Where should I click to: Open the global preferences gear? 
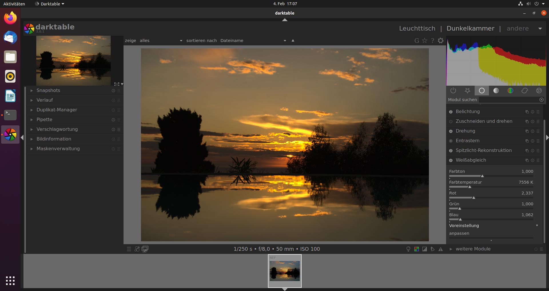pos(440,41)
